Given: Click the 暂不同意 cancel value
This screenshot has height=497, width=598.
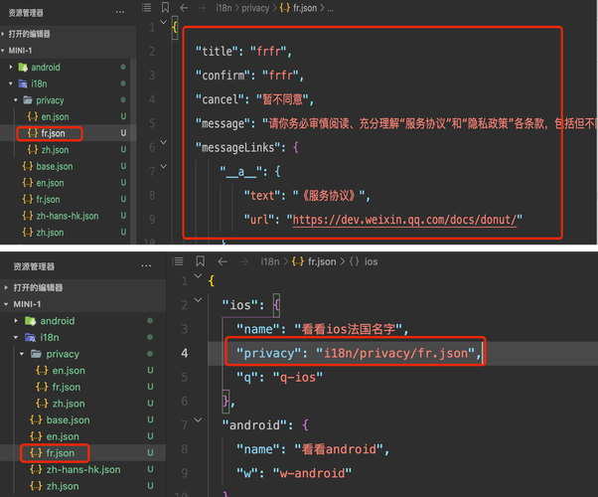Looking at the screenshot, I should [x=282, y=99].
